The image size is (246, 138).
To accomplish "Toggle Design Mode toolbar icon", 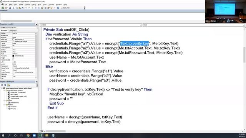I will pyautogui.click(x=42, y=8).
